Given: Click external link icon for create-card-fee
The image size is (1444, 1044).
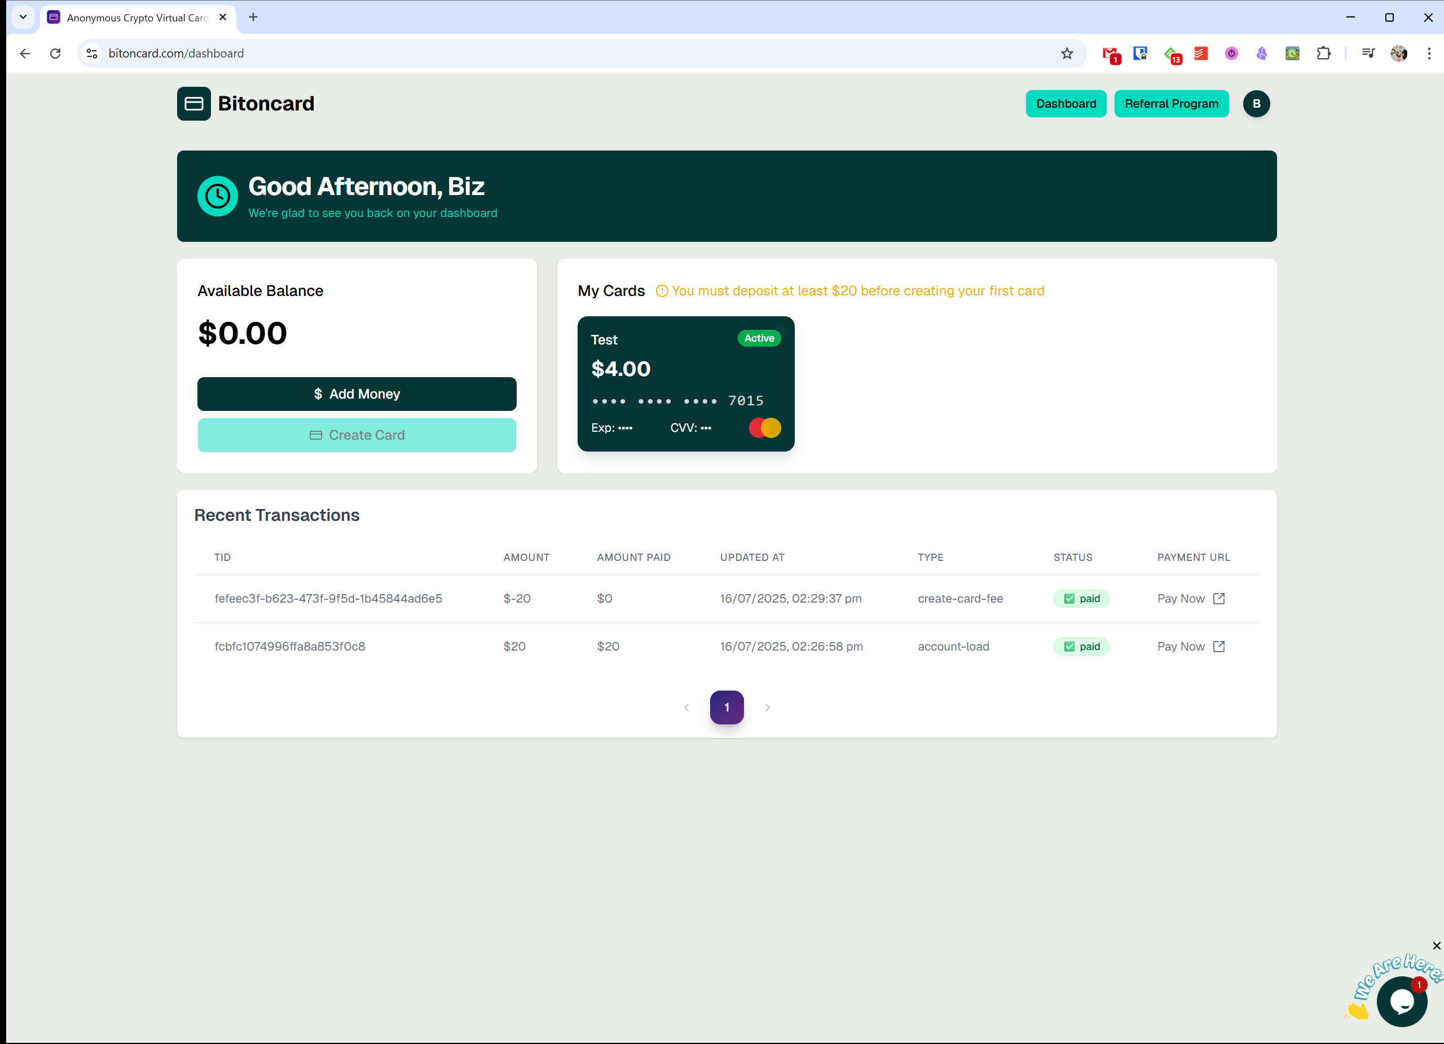Looking at the screenshot, I should coord(1218,599).
